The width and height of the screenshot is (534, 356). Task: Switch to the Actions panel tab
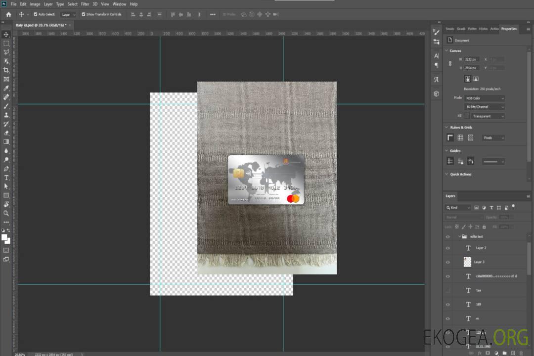[x=494, y=29]
